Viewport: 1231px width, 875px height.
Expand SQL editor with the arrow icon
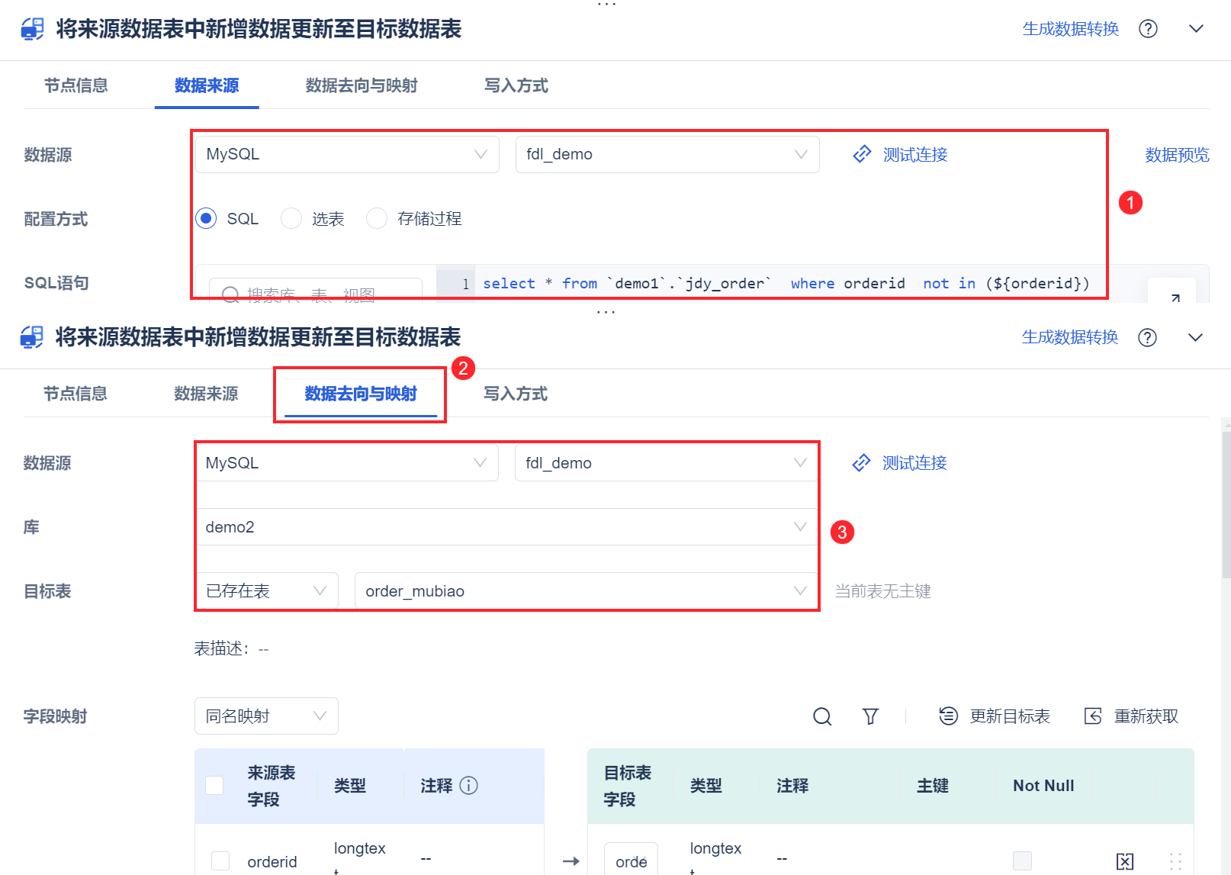pyautogui.click(x=1175, y=298)
